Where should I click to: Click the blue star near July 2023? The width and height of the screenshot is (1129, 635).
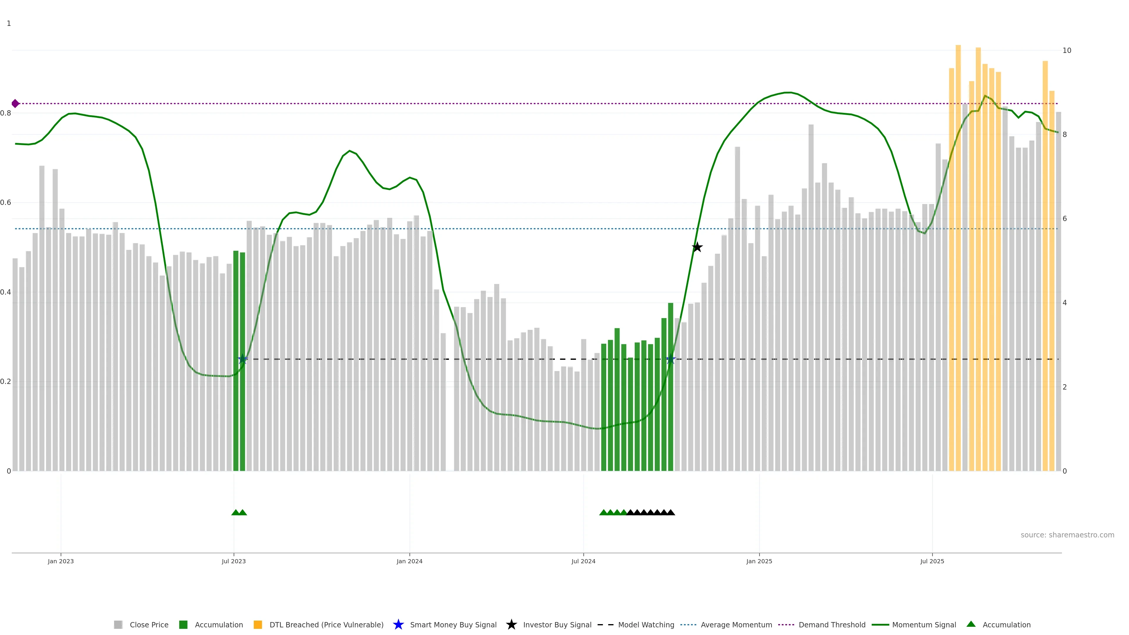pos(242,359)
